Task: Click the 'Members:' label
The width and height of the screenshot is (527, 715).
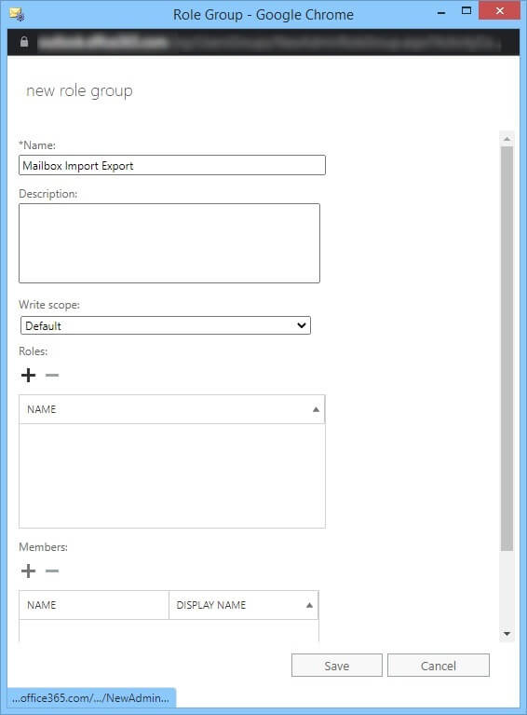Action: 43,547
